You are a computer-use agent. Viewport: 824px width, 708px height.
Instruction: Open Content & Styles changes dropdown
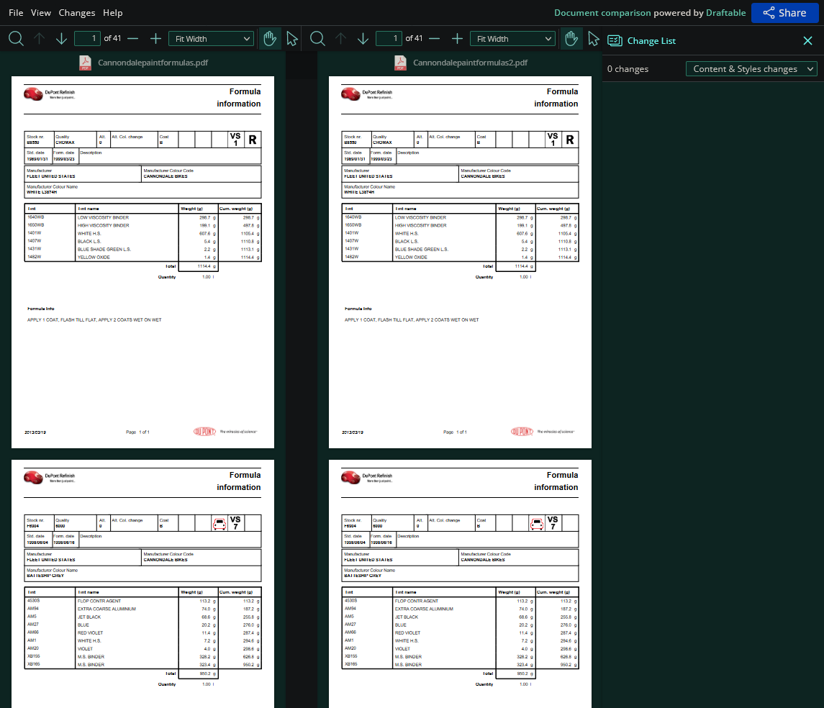751,69
